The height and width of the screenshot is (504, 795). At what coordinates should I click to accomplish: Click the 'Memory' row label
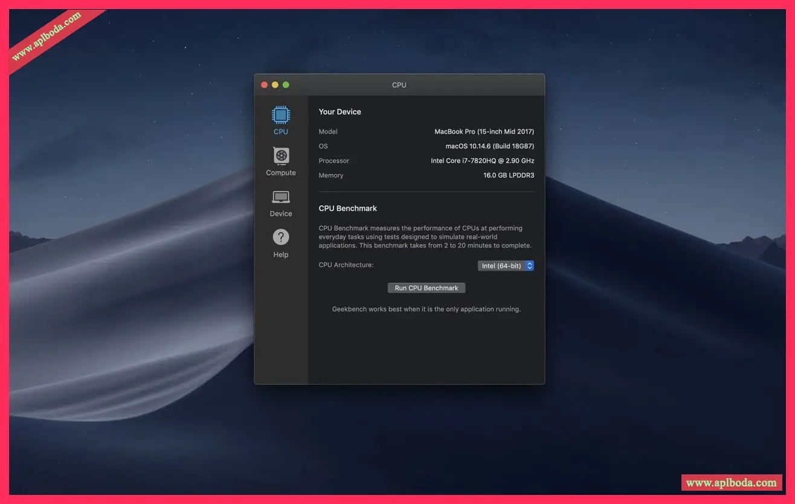331,175
